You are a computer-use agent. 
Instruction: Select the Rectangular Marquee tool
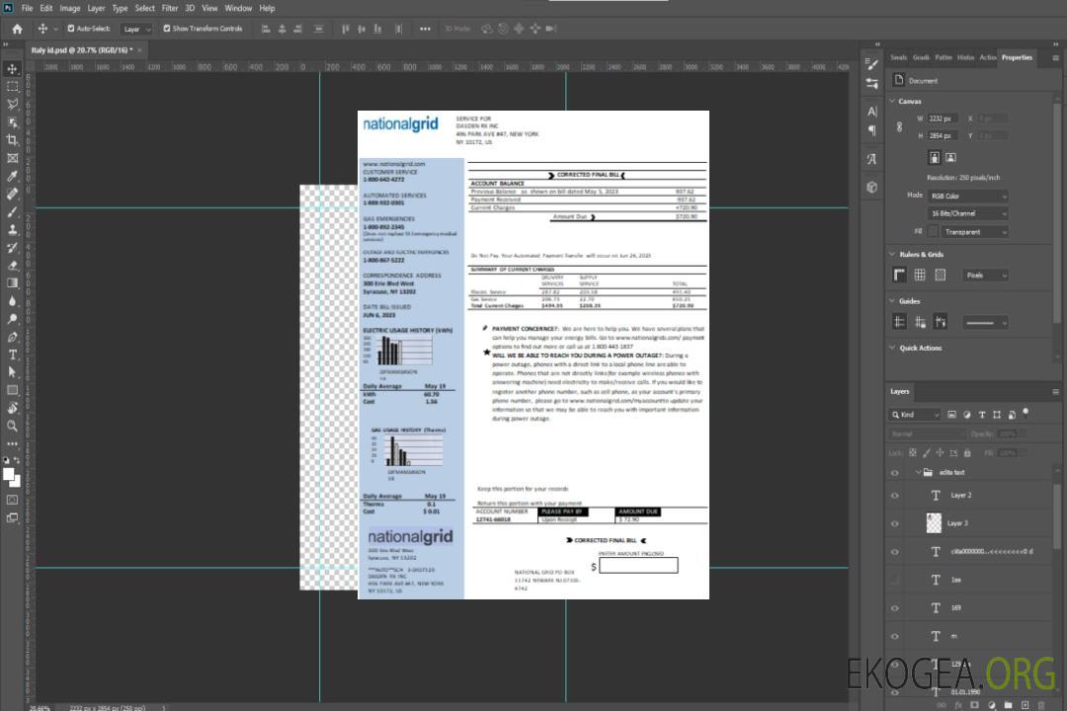pos(12,87)
